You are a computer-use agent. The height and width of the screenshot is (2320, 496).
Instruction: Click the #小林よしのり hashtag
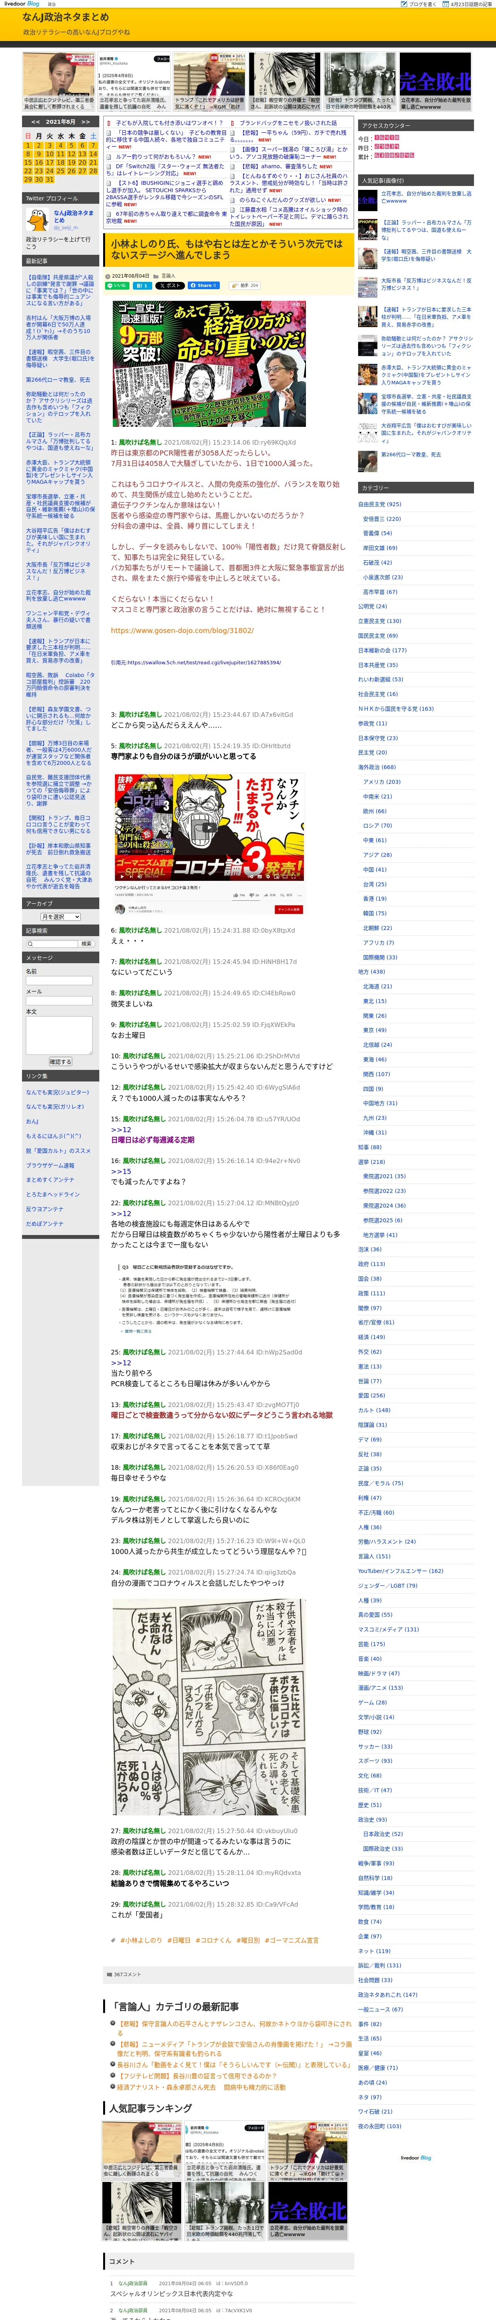[141, 1940]
